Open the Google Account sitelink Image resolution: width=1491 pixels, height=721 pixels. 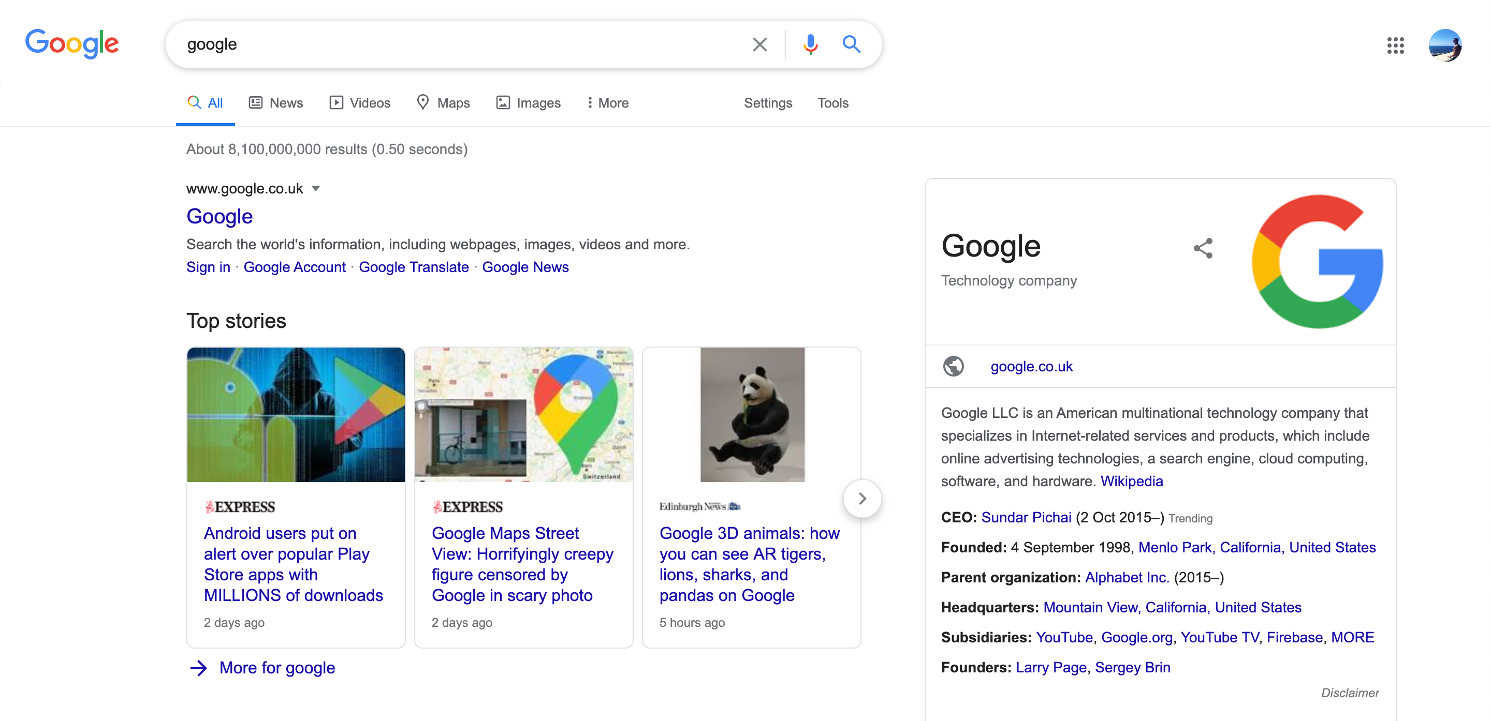click(294, 267)
